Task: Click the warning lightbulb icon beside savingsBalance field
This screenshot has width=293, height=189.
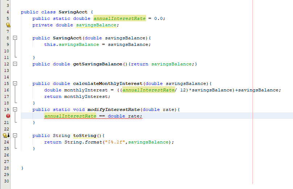Action: coord(8,25)
